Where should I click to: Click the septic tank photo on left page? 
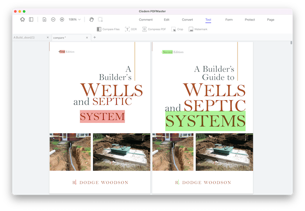point(122,152)
